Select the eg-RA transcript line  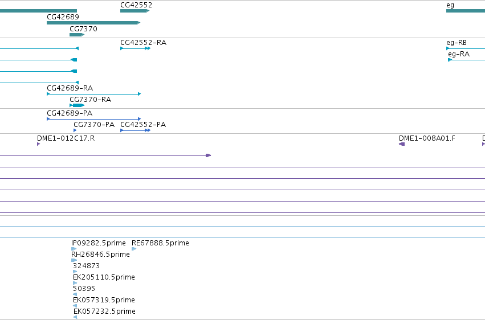tap(466, 60)
